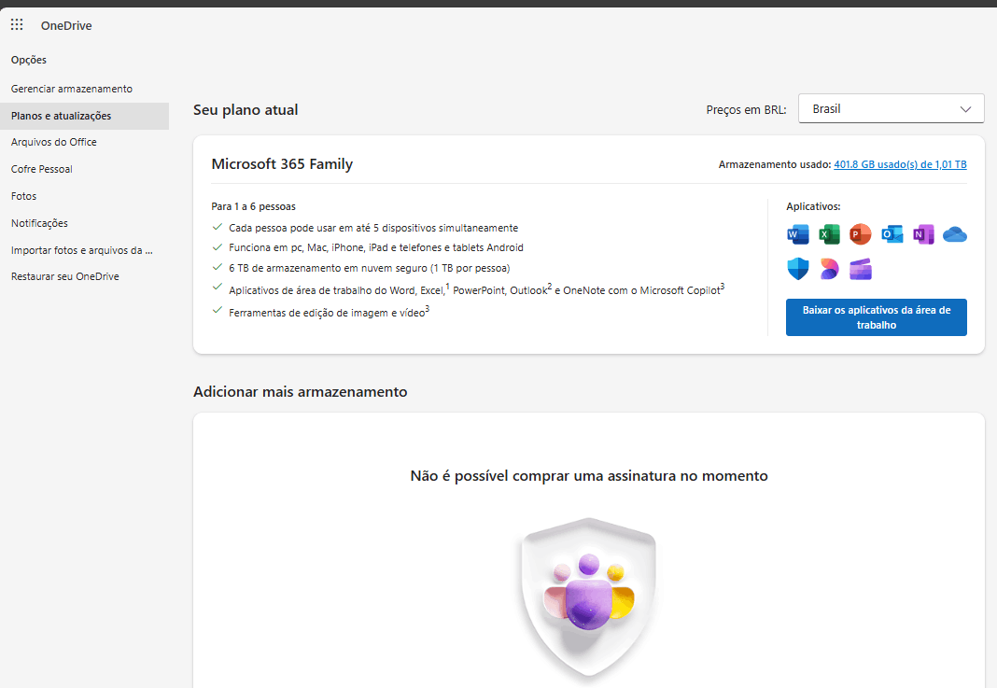The width and height of the screenshot is (997, 688).
Task: Click the OneDrive title in header
Action: point(66,25)
